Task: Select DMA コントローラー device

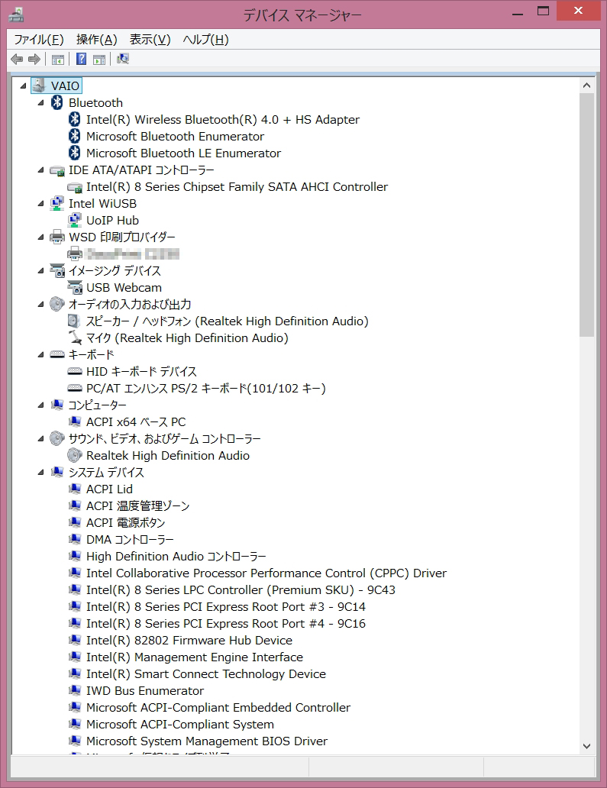Action: tap(130, 539)
